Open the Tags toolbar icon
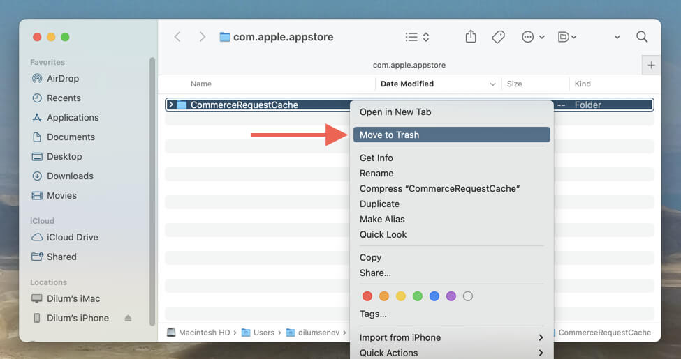 [498, 37]
